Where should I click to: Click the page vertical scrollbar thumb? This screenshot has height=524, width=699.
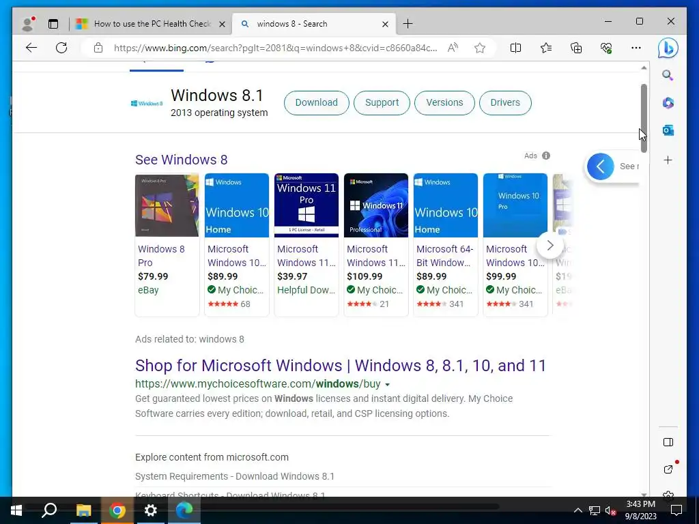pos(644,118)
